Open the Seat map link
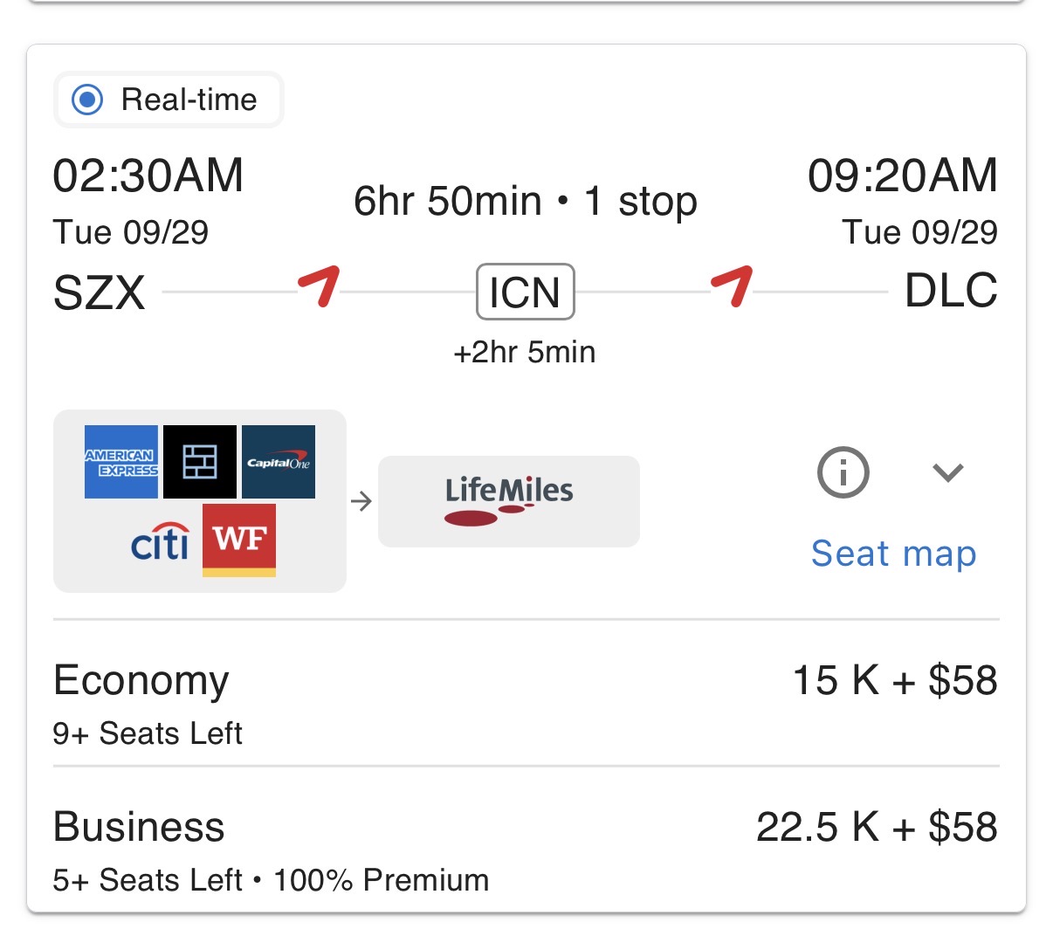Image resolution: width=1053 pixels, height=929 pixels. coord(893,554)
